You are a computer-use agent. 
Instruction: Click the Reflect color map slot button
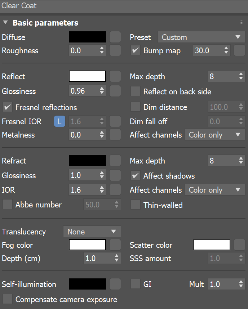point(115,76)
